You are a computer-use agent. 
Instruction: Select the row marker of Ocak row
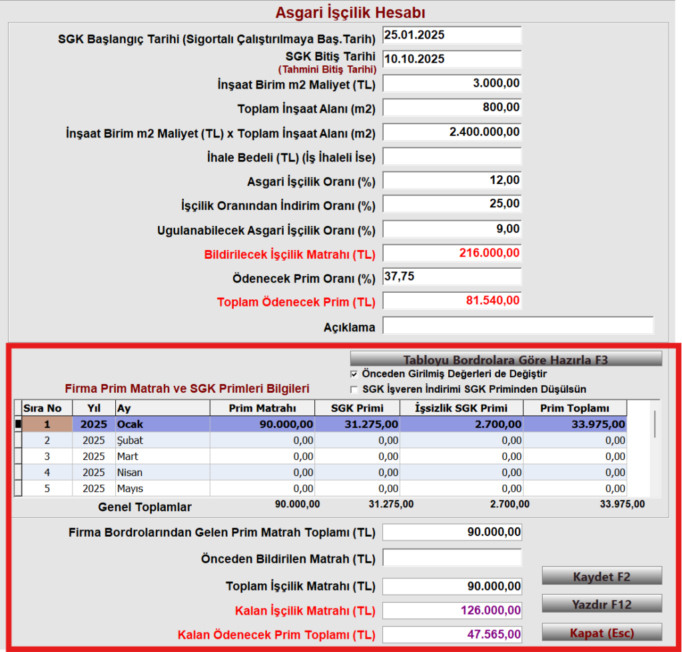18,424
